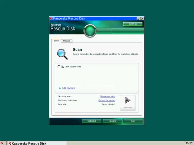
Task: Open the Recommended security level link
Action: coord(108,96)
